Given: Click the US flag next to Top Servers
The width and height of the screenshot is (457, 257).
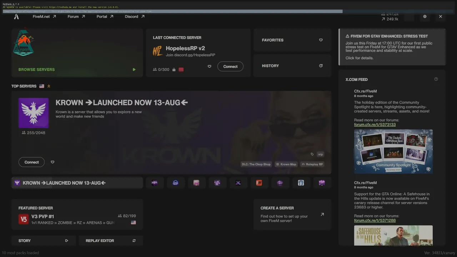Looking at the screenshot, I should 42,86.
